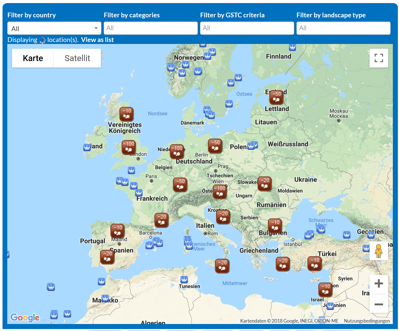Open the Nutzungsbedingungen terms link
The image size is (399, 331).
[367, 321]
